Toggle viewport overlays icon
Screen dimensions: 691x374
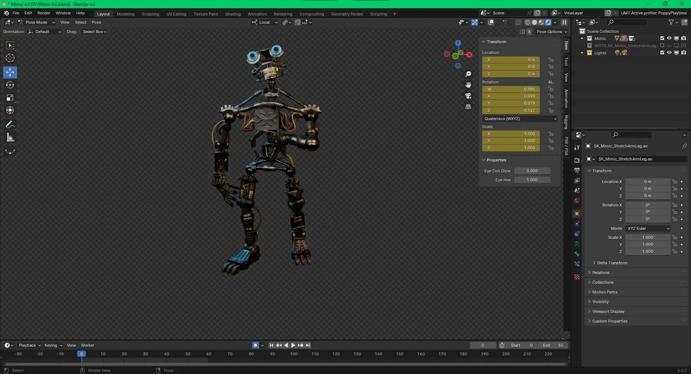(x=491, y=22)
